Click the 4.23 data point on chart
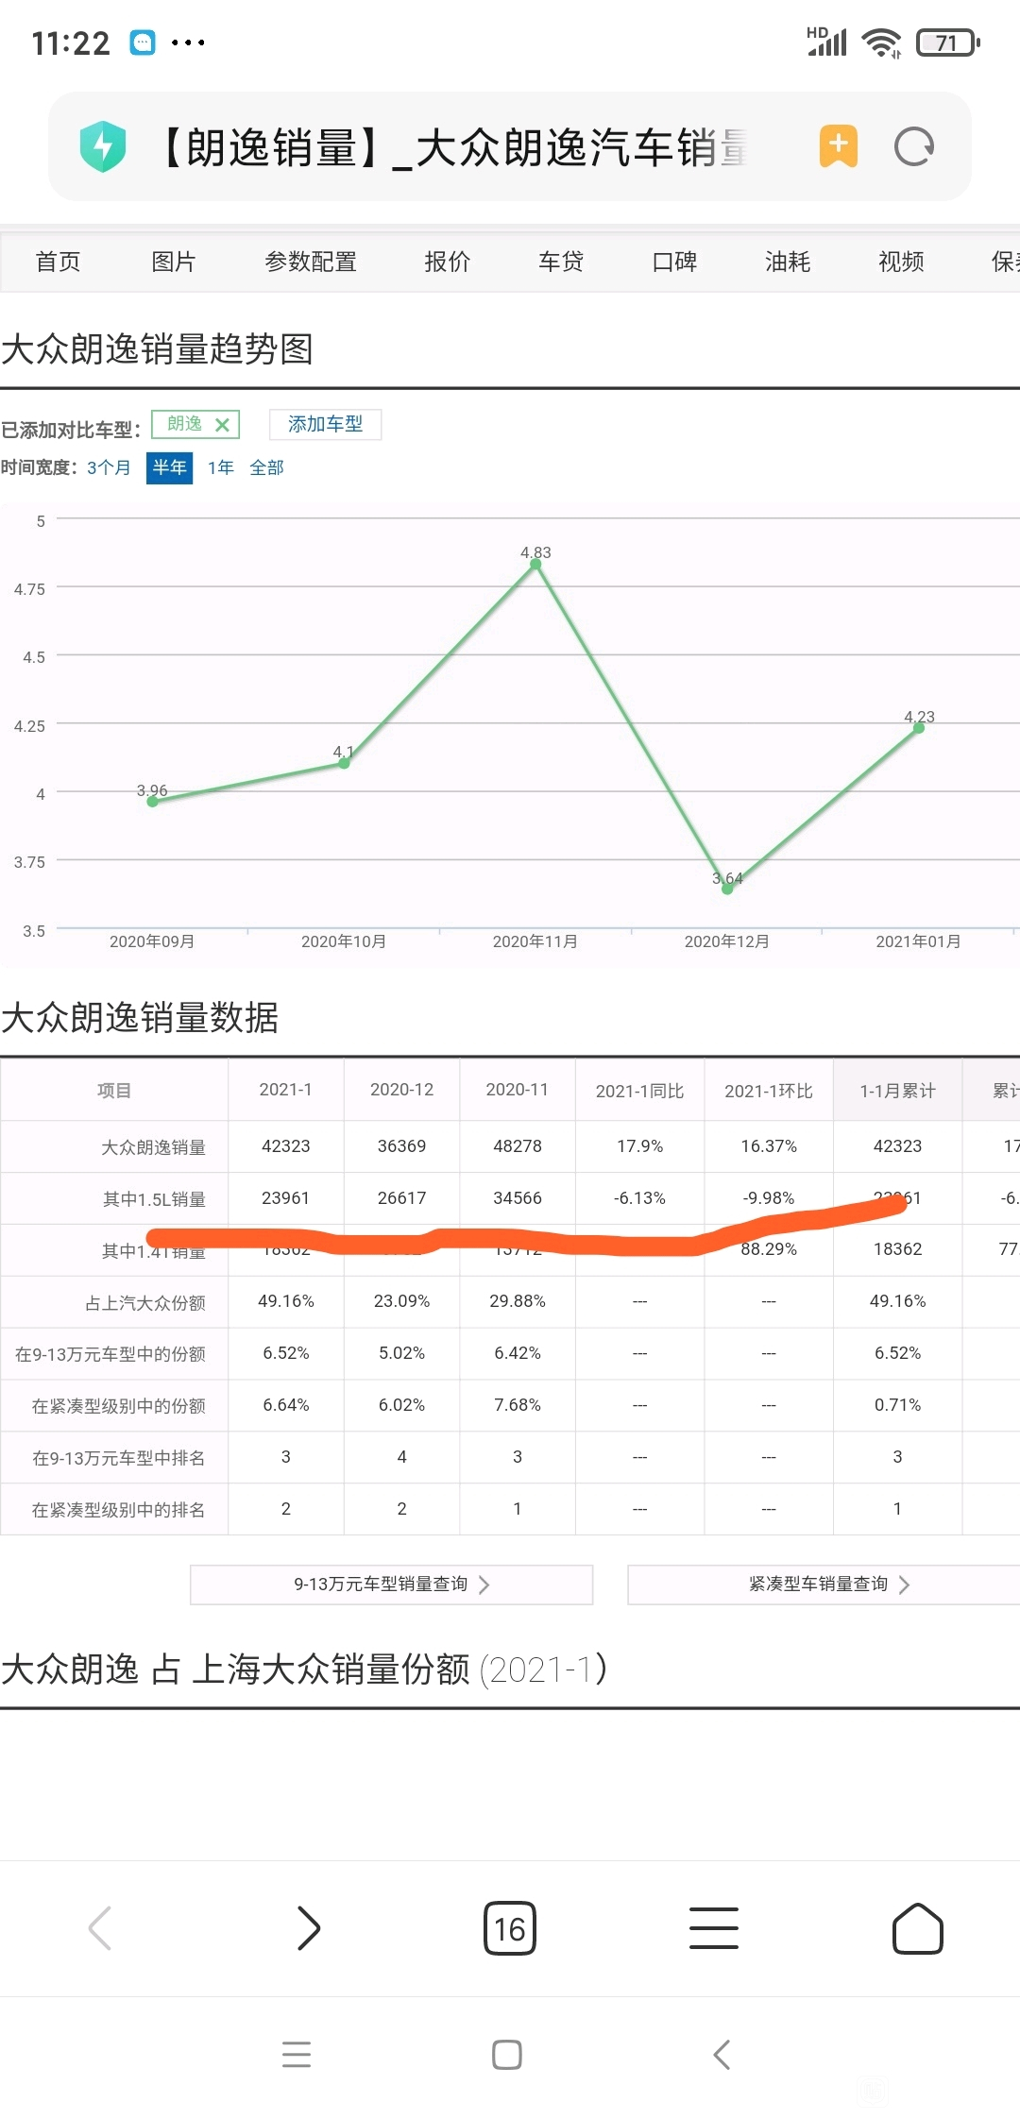This screenshot has width=1020, height=2119. [918, 727]
